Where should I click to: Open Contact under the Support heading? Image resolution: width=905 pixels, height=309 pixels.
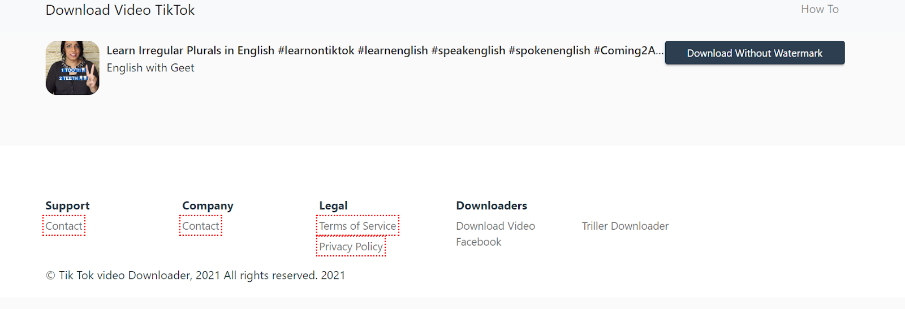(x=64, y=226)
